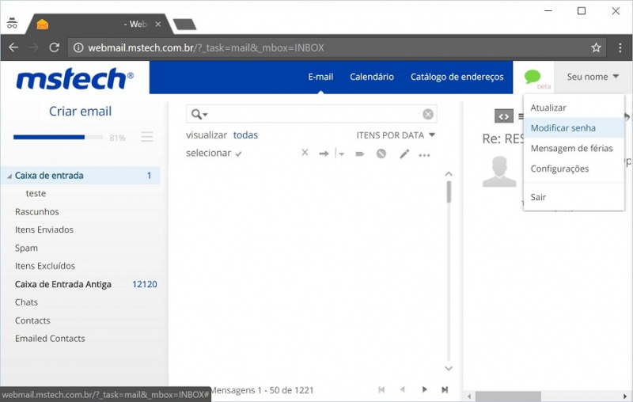Viewport: 633px width, 402px height.
Task: Open the Emailed Contacts folder
Action: point(50,339)
